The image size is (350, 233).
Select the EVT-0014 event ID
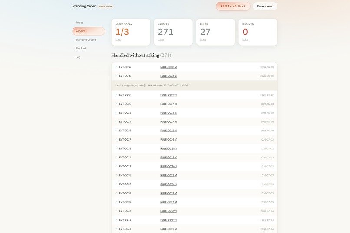click(x=125, y=67)
